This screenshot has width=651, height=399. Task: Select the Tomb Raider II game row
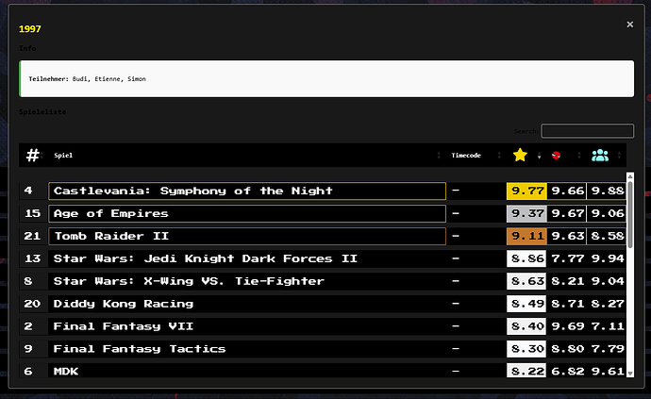(246, 236)
